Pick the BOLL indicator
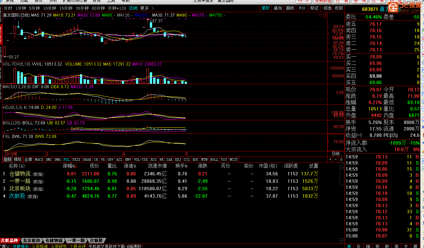This screenshot has height=248, width=424. [214, 159]
